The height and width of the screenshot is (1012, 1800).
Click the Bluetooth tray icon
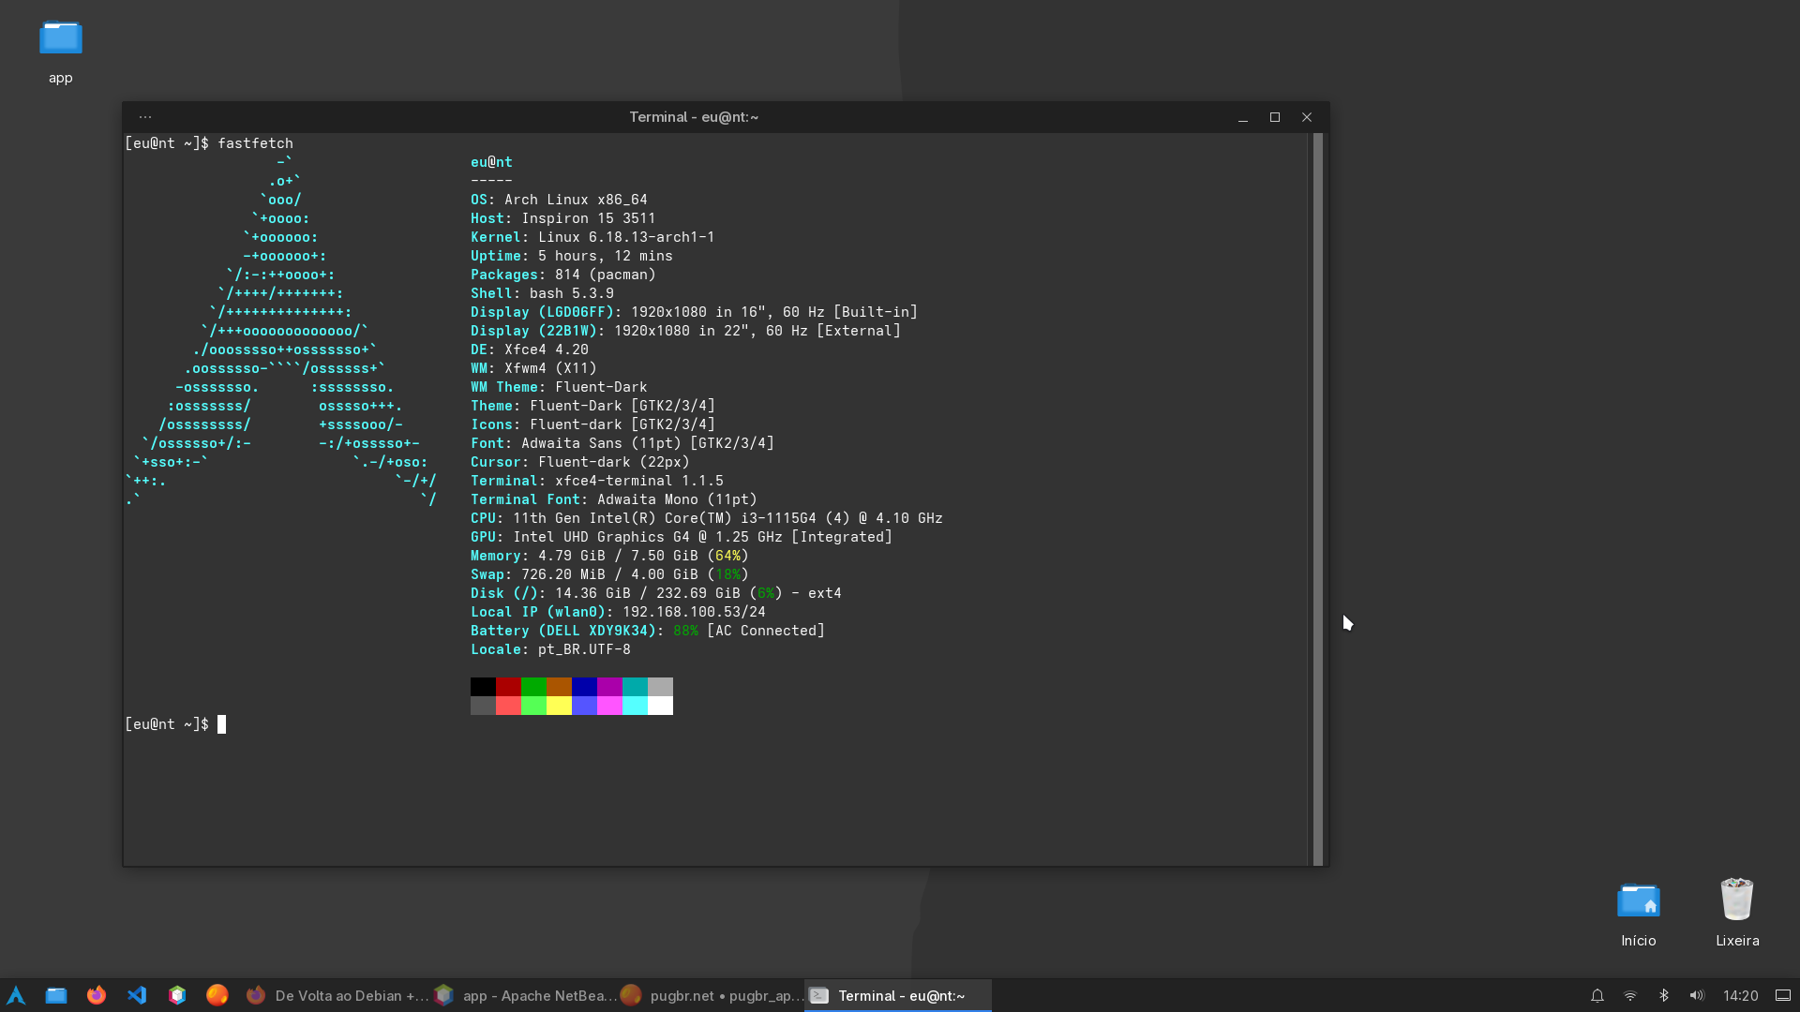(1663, 995)
